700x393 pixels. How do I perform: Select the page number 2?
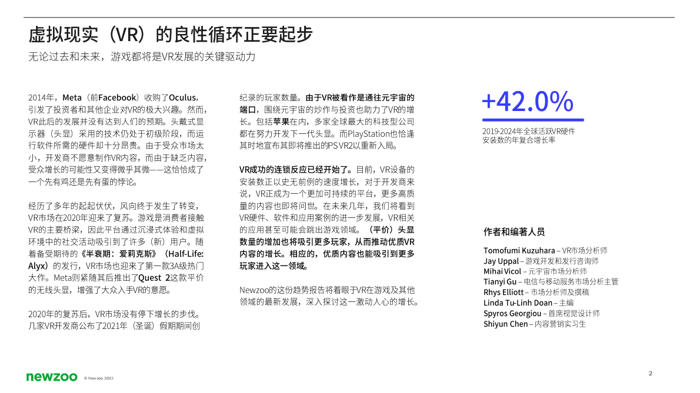649,372
